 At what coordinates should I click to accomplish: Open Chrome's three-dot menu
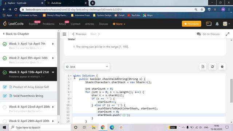tap(229, 9)
